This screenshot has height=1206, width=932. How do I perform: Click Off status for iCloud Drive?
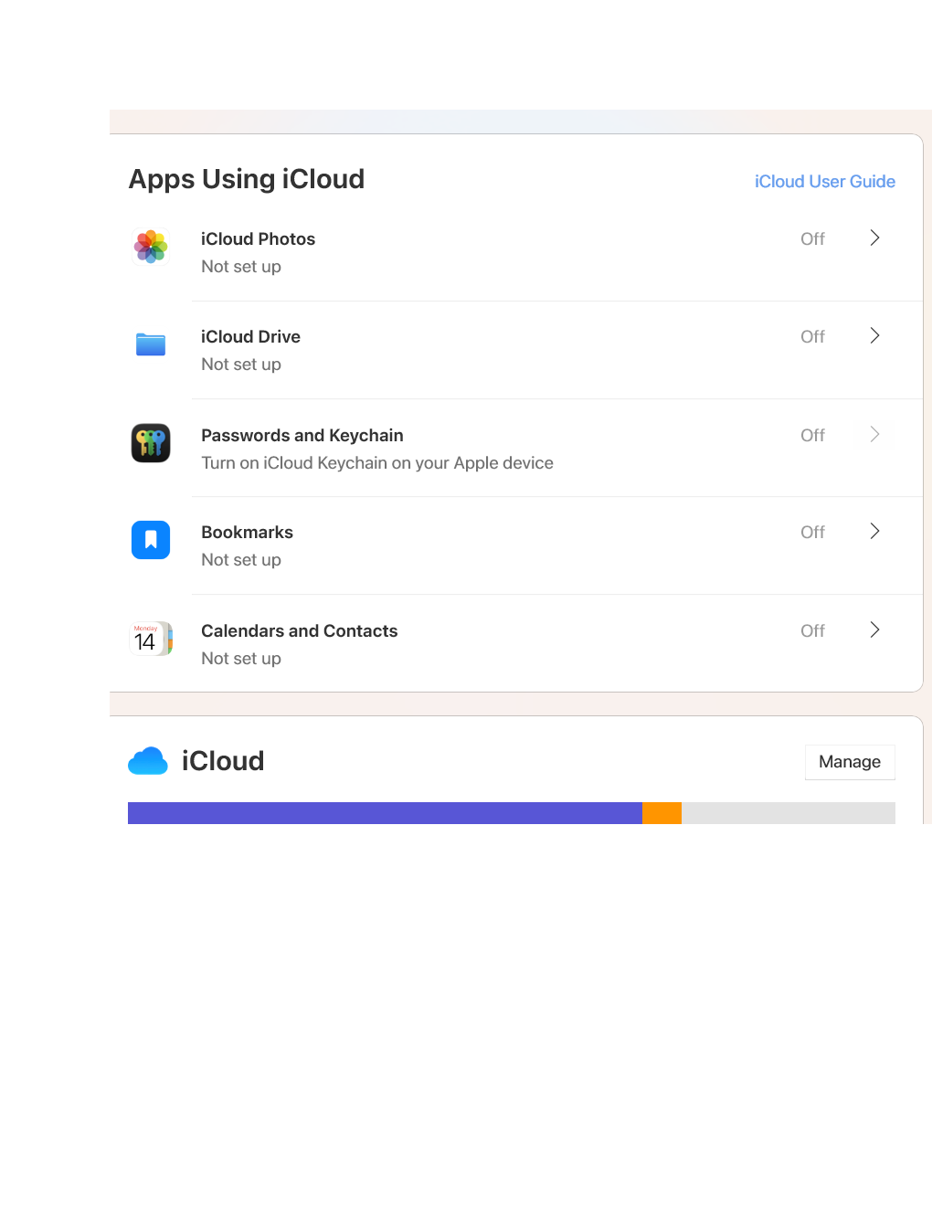point(812,336)
